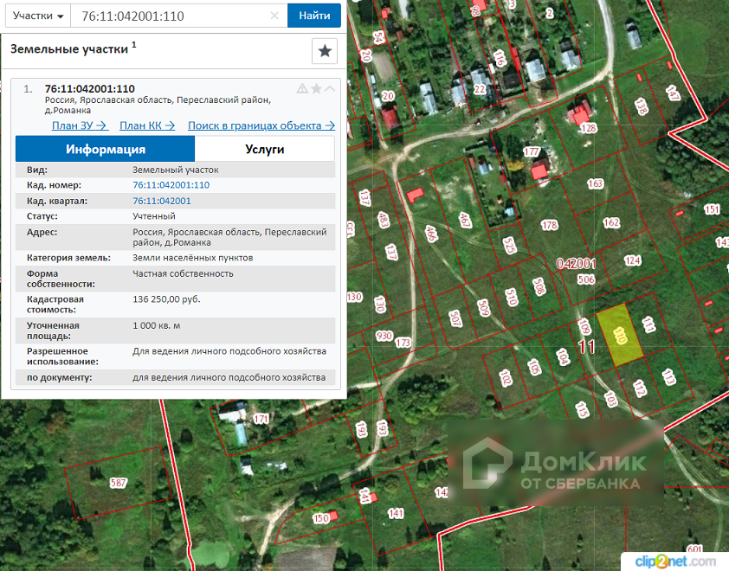Click the Земли населённых пунктов value
The image size is (729, 571).
click(x=193, y=258)
